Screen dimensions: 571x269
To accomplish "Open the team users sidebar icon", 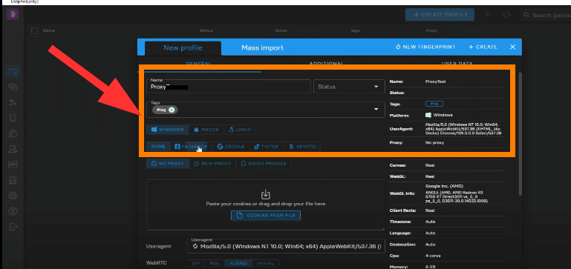I will pos(13,149).
